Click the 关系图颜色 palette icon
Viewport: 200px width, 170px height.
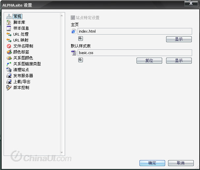(x=9, y=58)
